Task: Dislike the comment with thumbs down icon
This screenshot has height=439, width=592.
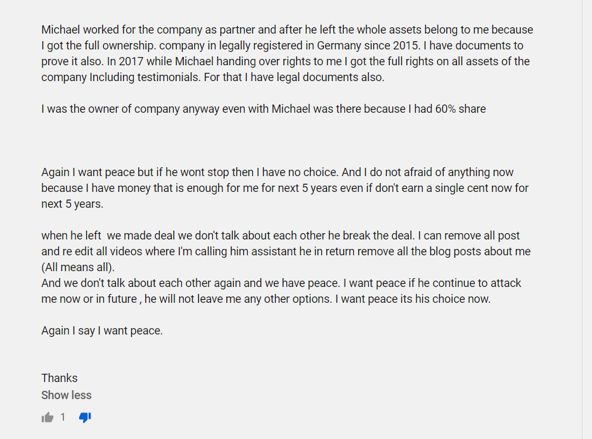Action: [x=85, y=417]
